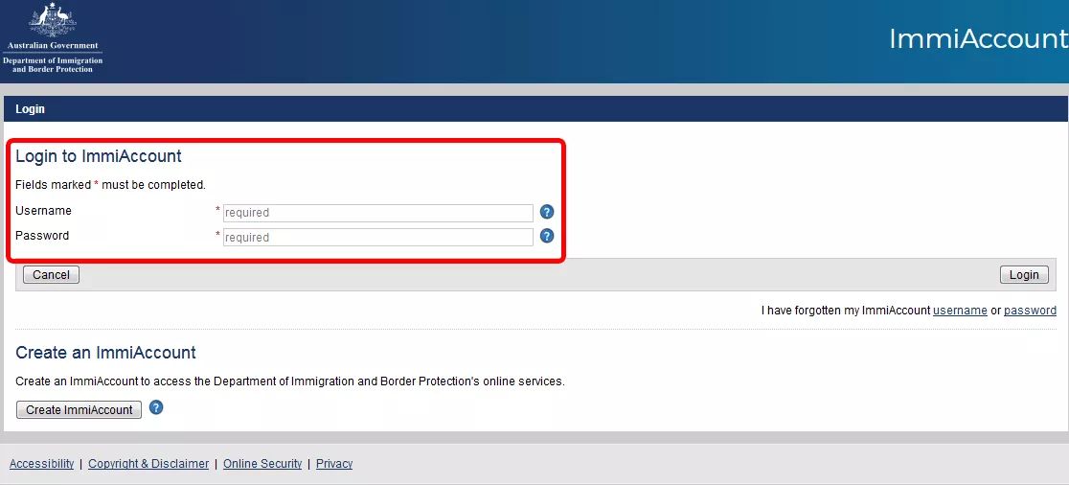Click the Login button
The width and height of the screenshot is (1069, 485).
(1024, 275)
